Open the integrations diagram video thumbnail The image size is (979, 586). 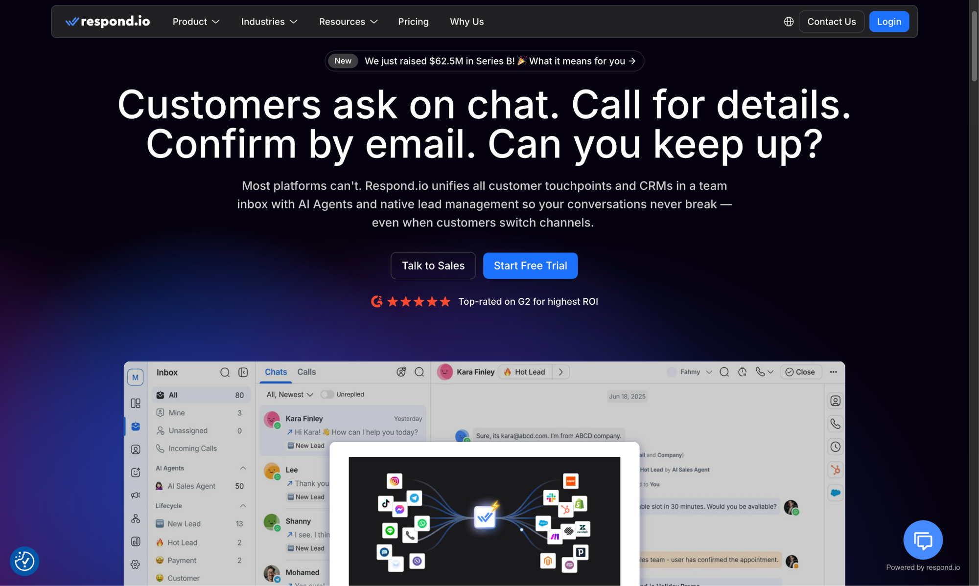pos(484,521)
